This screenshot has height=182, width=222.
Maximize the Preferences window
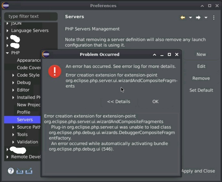[210, 6]
